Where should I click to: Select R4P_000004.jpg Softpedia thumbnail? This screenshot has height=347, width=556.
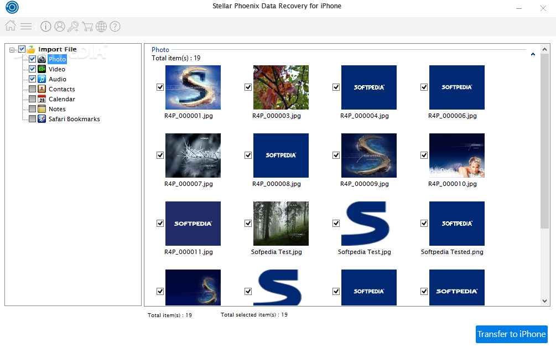point(369,87)
